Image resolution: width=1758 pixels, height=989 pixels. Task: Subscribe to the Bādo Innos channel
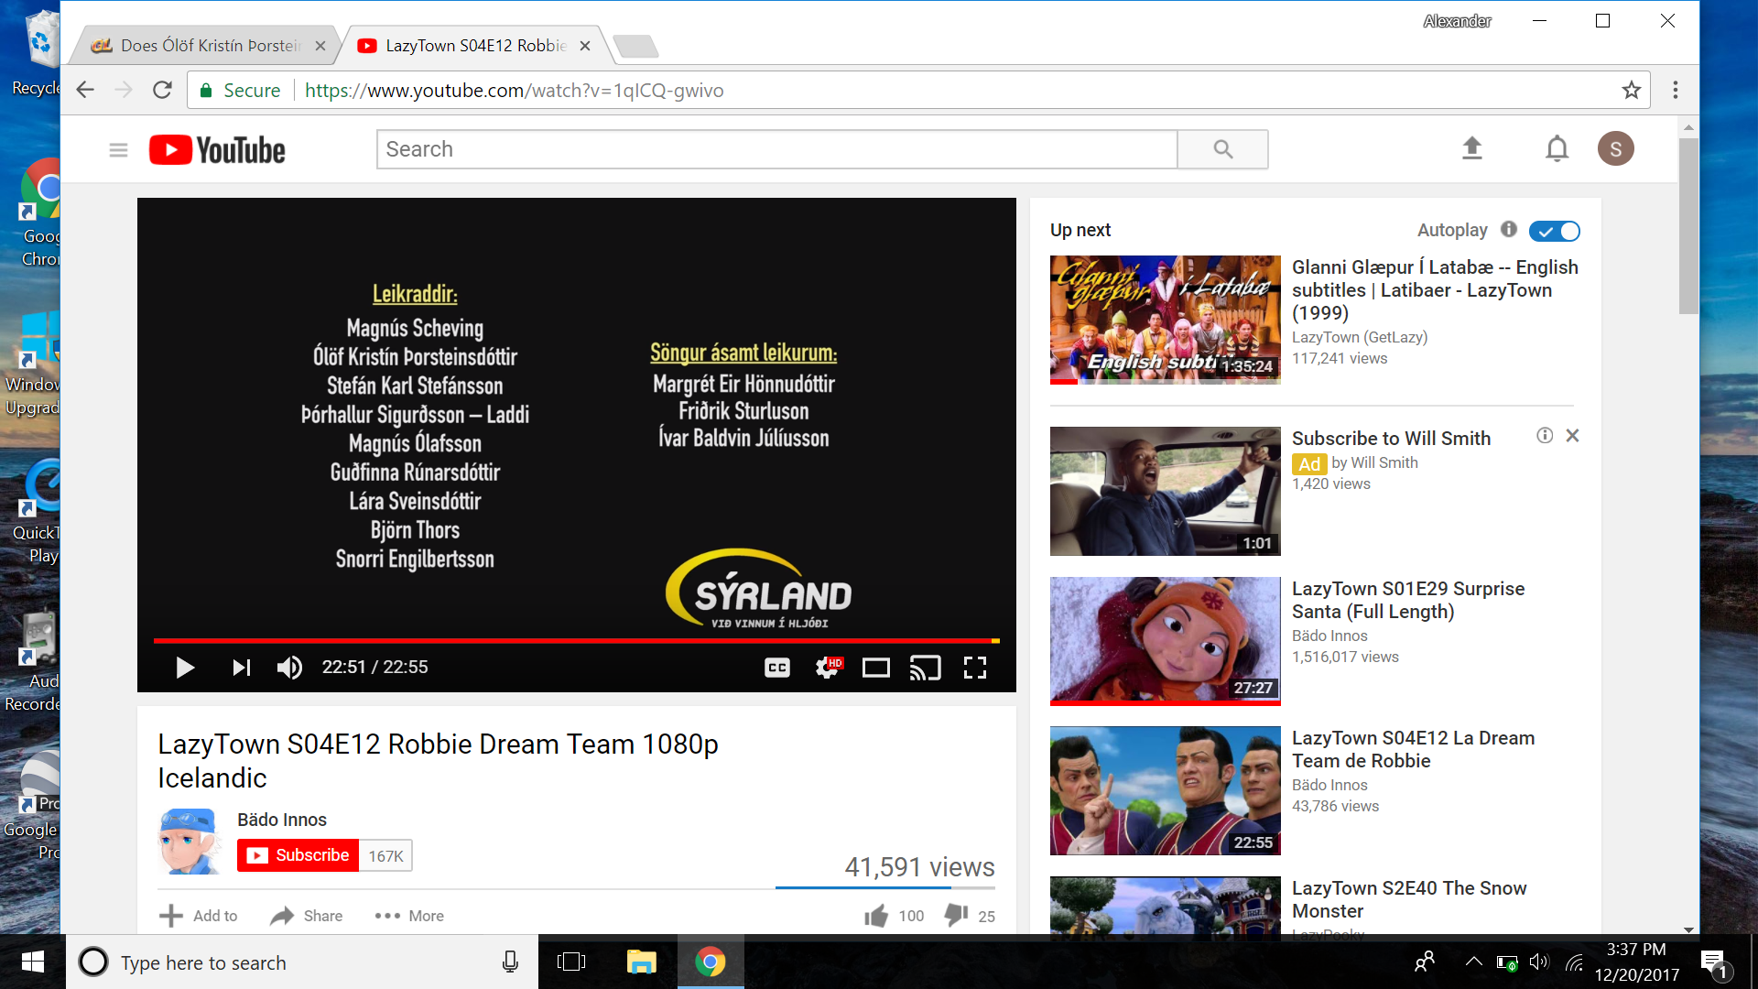click(298, 855)
